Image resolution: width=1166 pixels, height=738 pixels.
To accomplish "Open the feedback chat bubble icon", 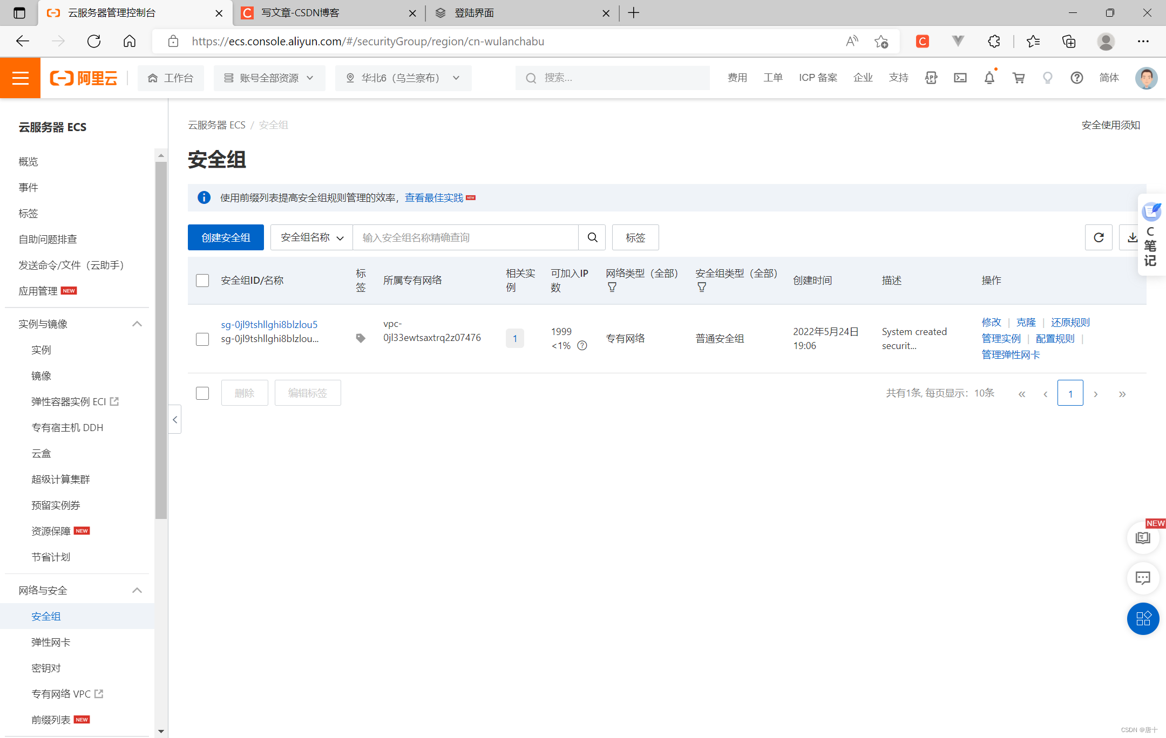I will pos(1142,578).
